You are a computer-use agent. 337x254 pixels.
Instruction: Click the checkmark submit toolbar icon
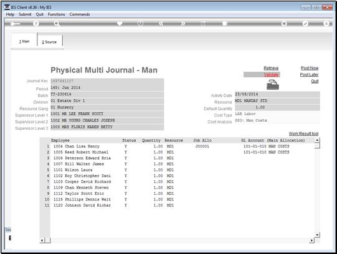click(x=305, y=24)
